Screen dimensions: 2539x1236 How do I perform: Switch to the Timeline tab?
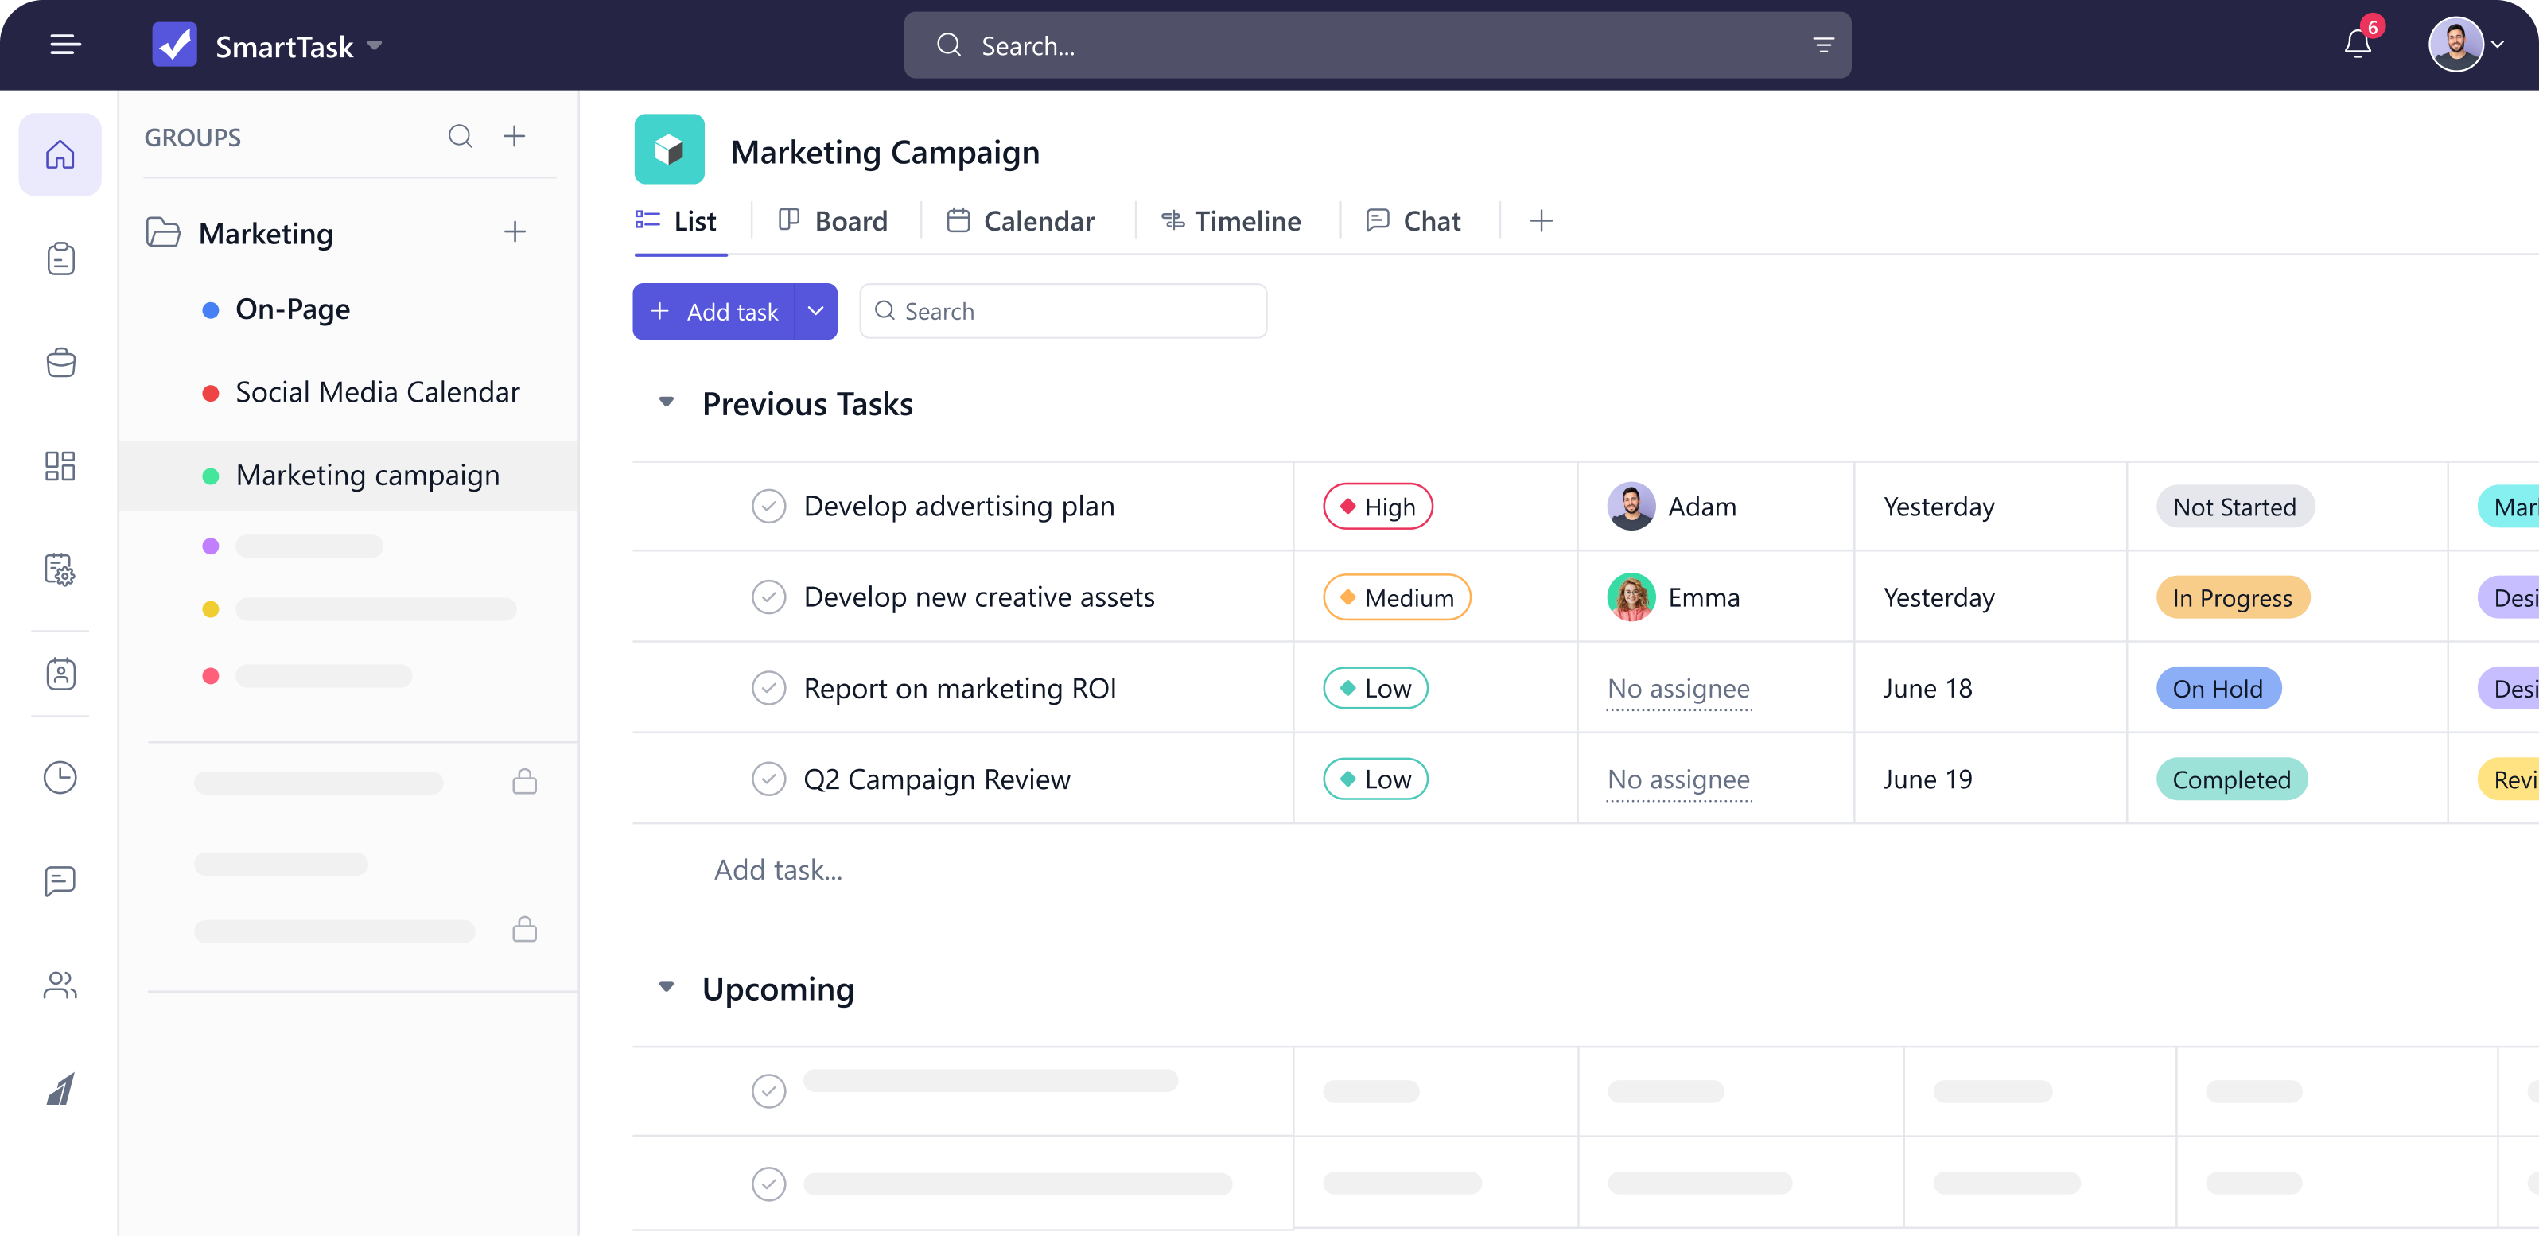1231,221
